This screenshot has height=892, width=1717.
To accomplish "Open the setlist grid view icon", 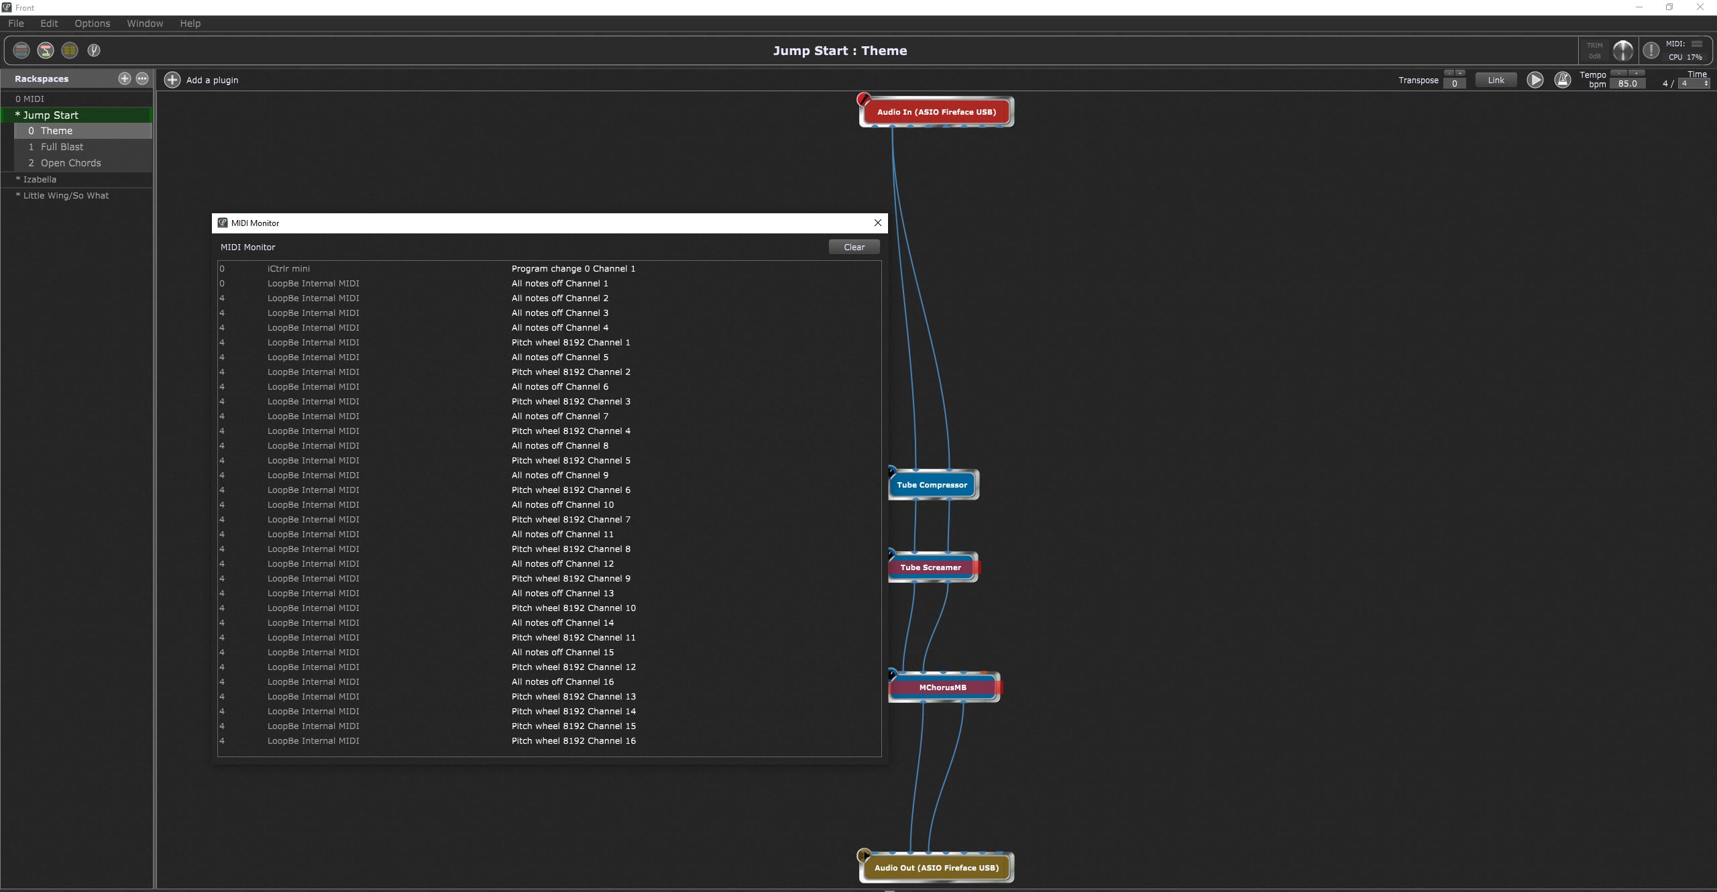I will click(70, 50).
